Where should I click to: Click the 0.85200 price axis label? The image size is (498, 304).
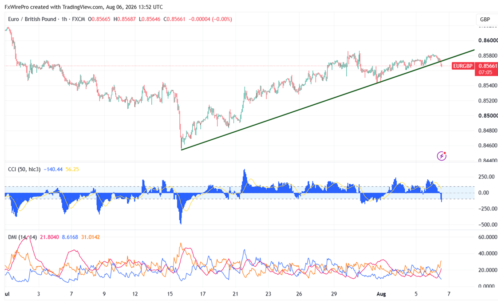click(488, 100)
